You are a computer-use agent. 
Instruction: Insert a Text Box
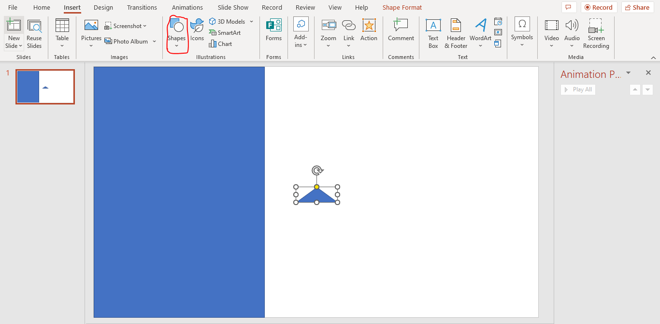tap(433, 34)
